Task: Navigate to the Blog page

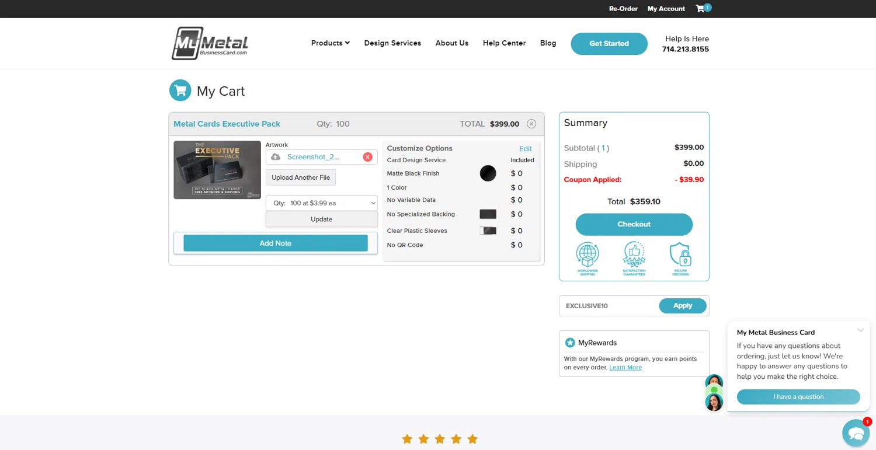Action: point(548,43)
